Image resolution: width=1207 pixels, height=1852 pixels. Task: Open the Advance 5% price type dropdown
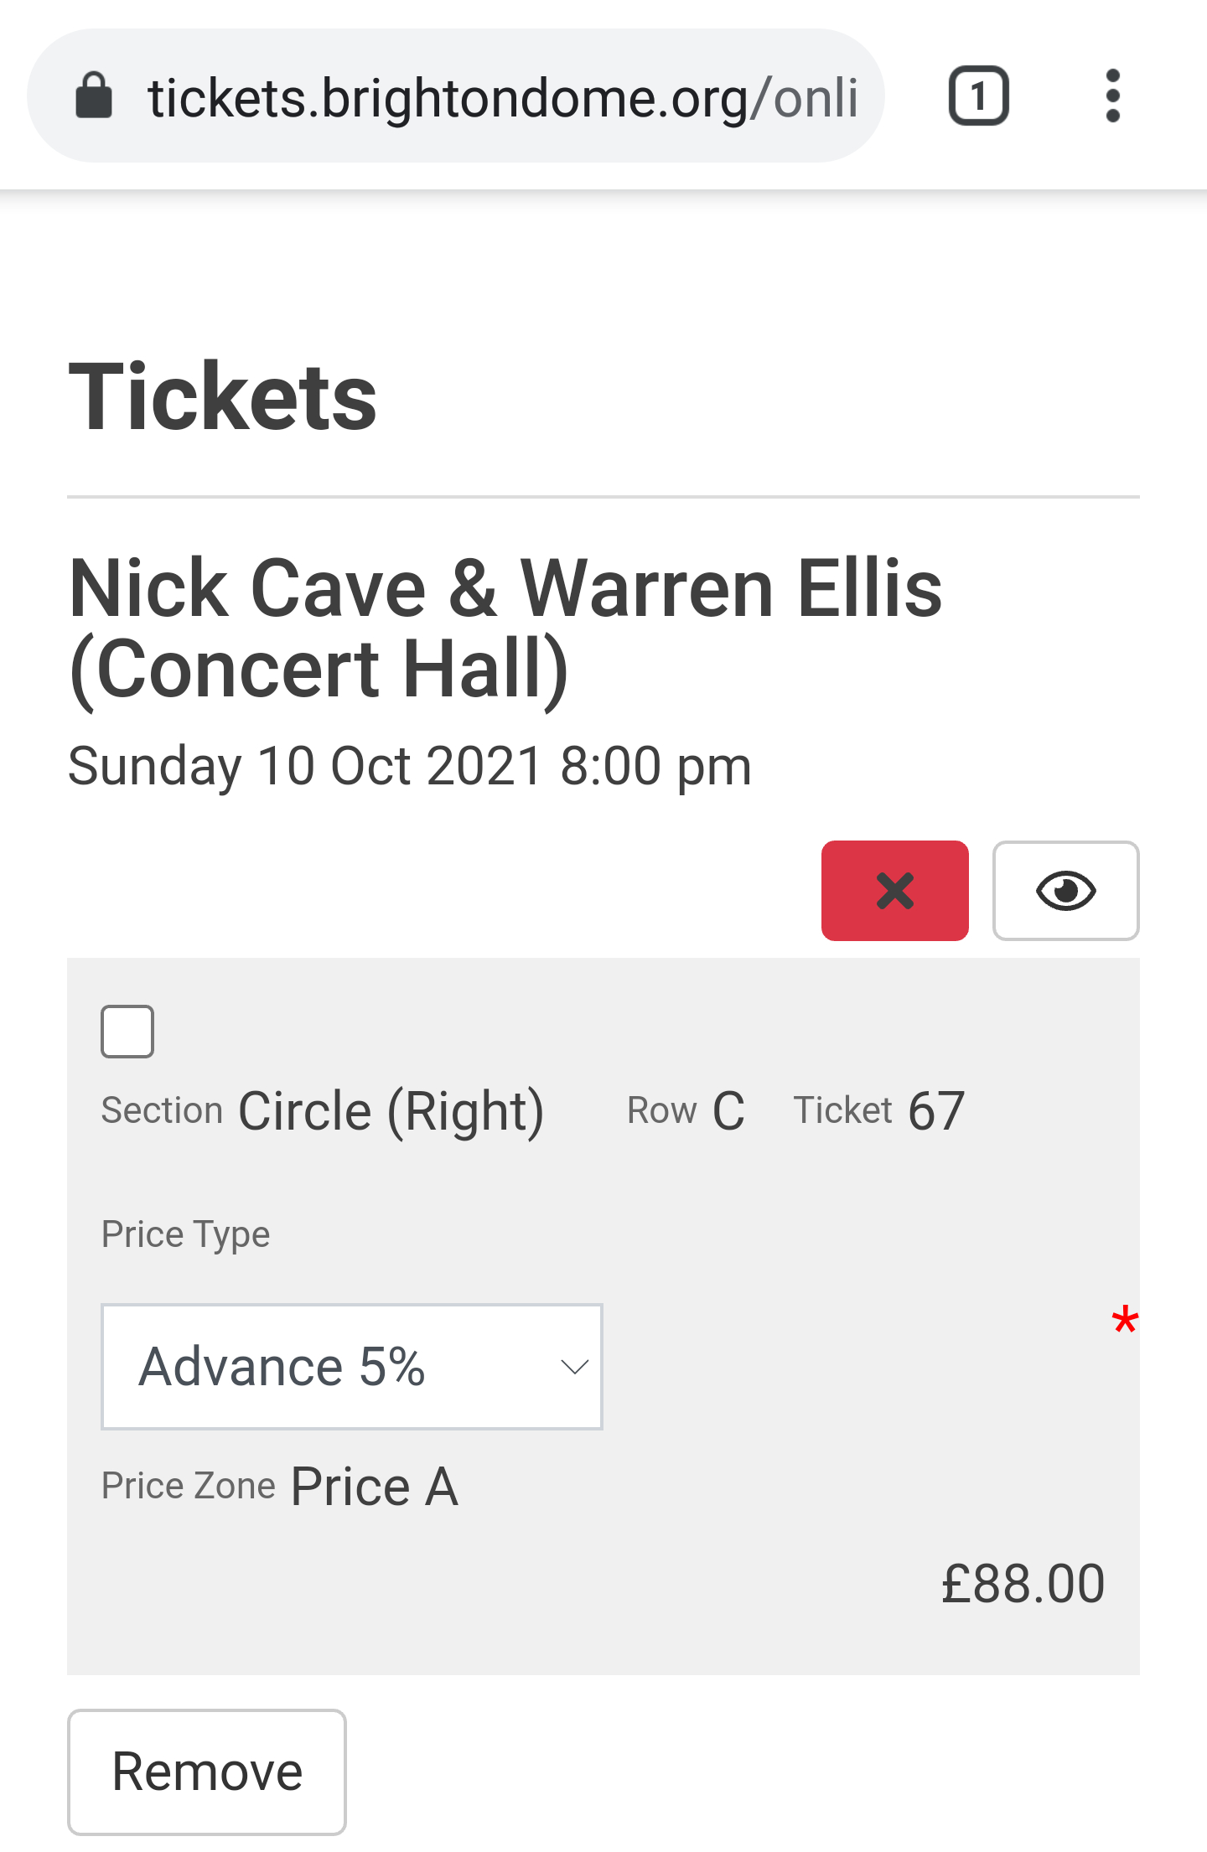(352, 1367)
